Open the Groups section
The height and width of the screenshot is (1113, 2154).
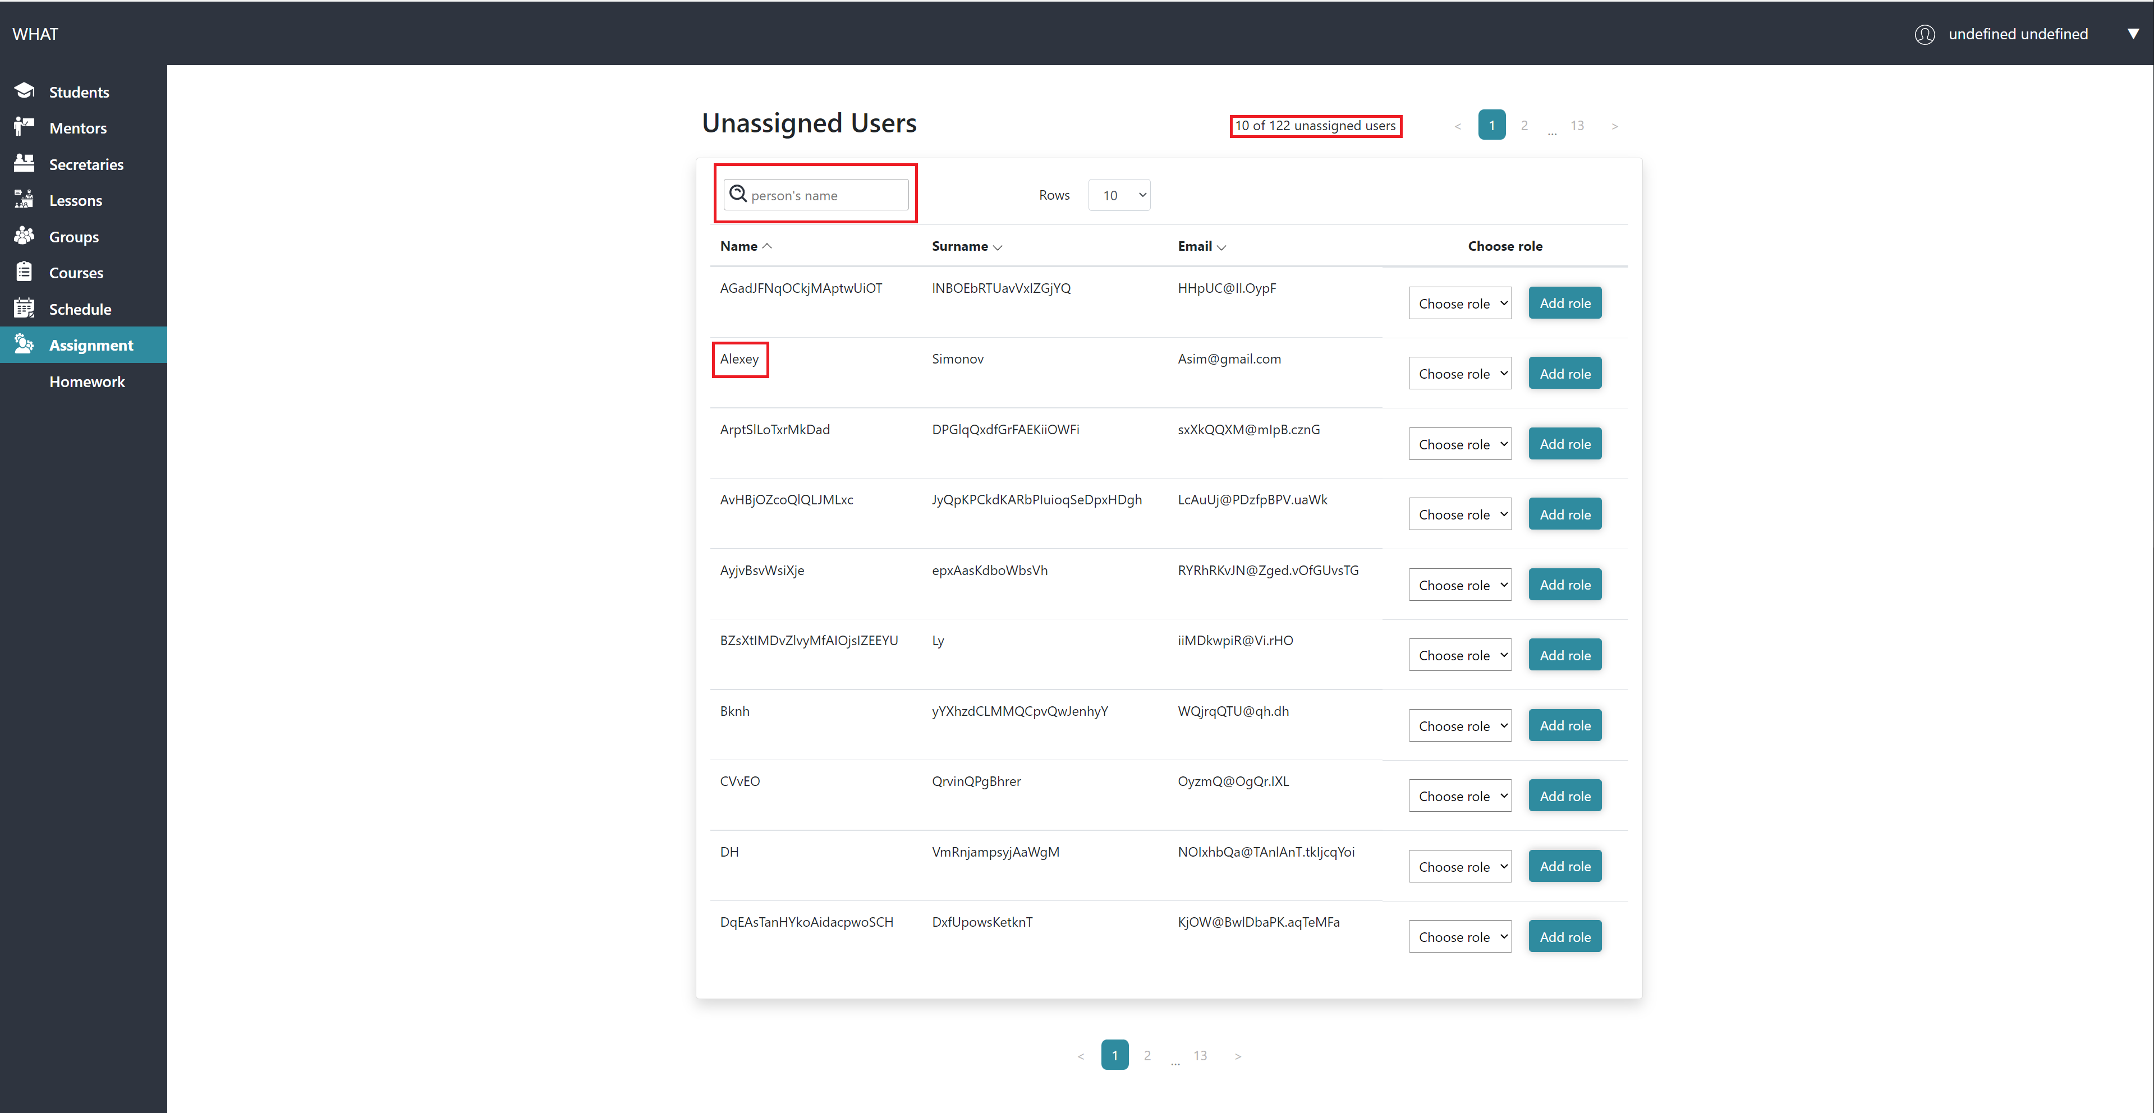point(74,237)
